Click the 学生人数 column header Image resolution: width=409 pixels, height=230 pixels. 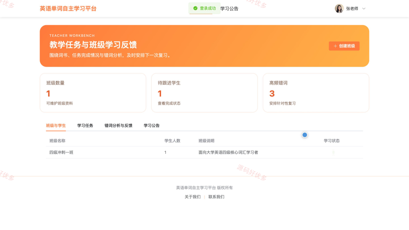[172, 141]
